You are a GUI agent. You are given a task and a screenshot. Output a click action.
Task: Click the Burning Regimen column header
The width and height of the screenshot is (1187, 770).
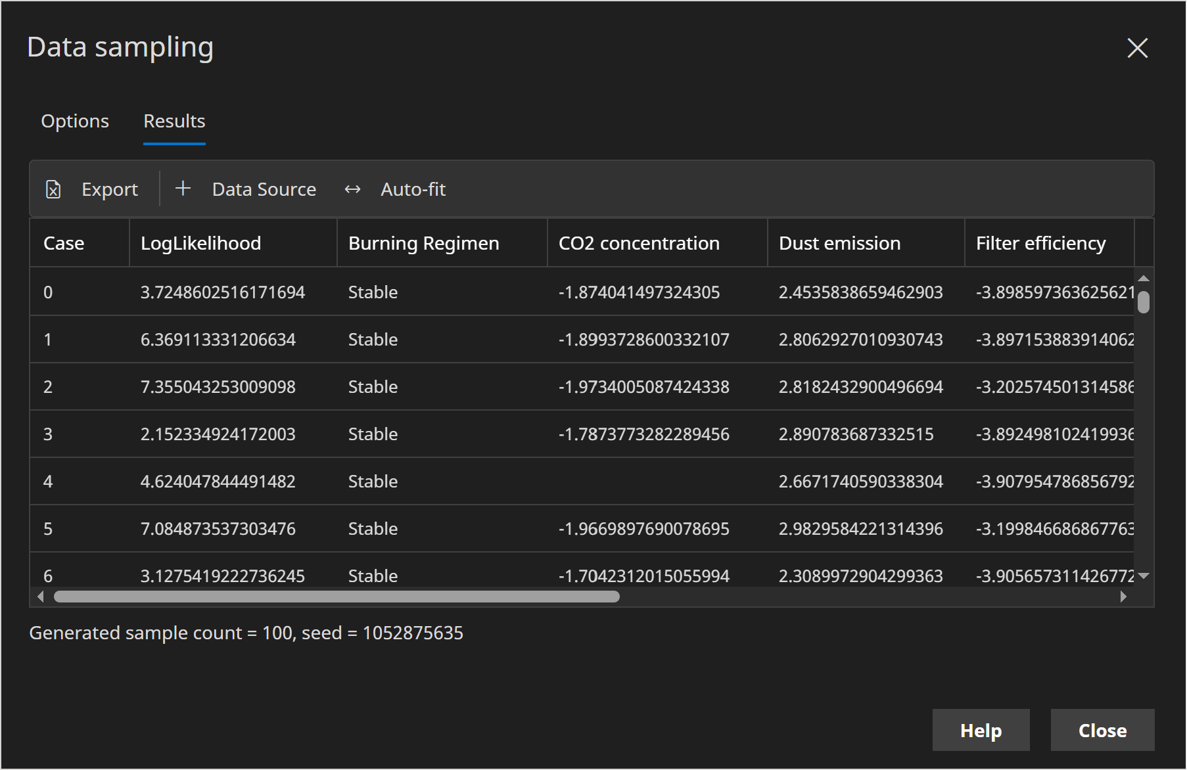(423, 243)
